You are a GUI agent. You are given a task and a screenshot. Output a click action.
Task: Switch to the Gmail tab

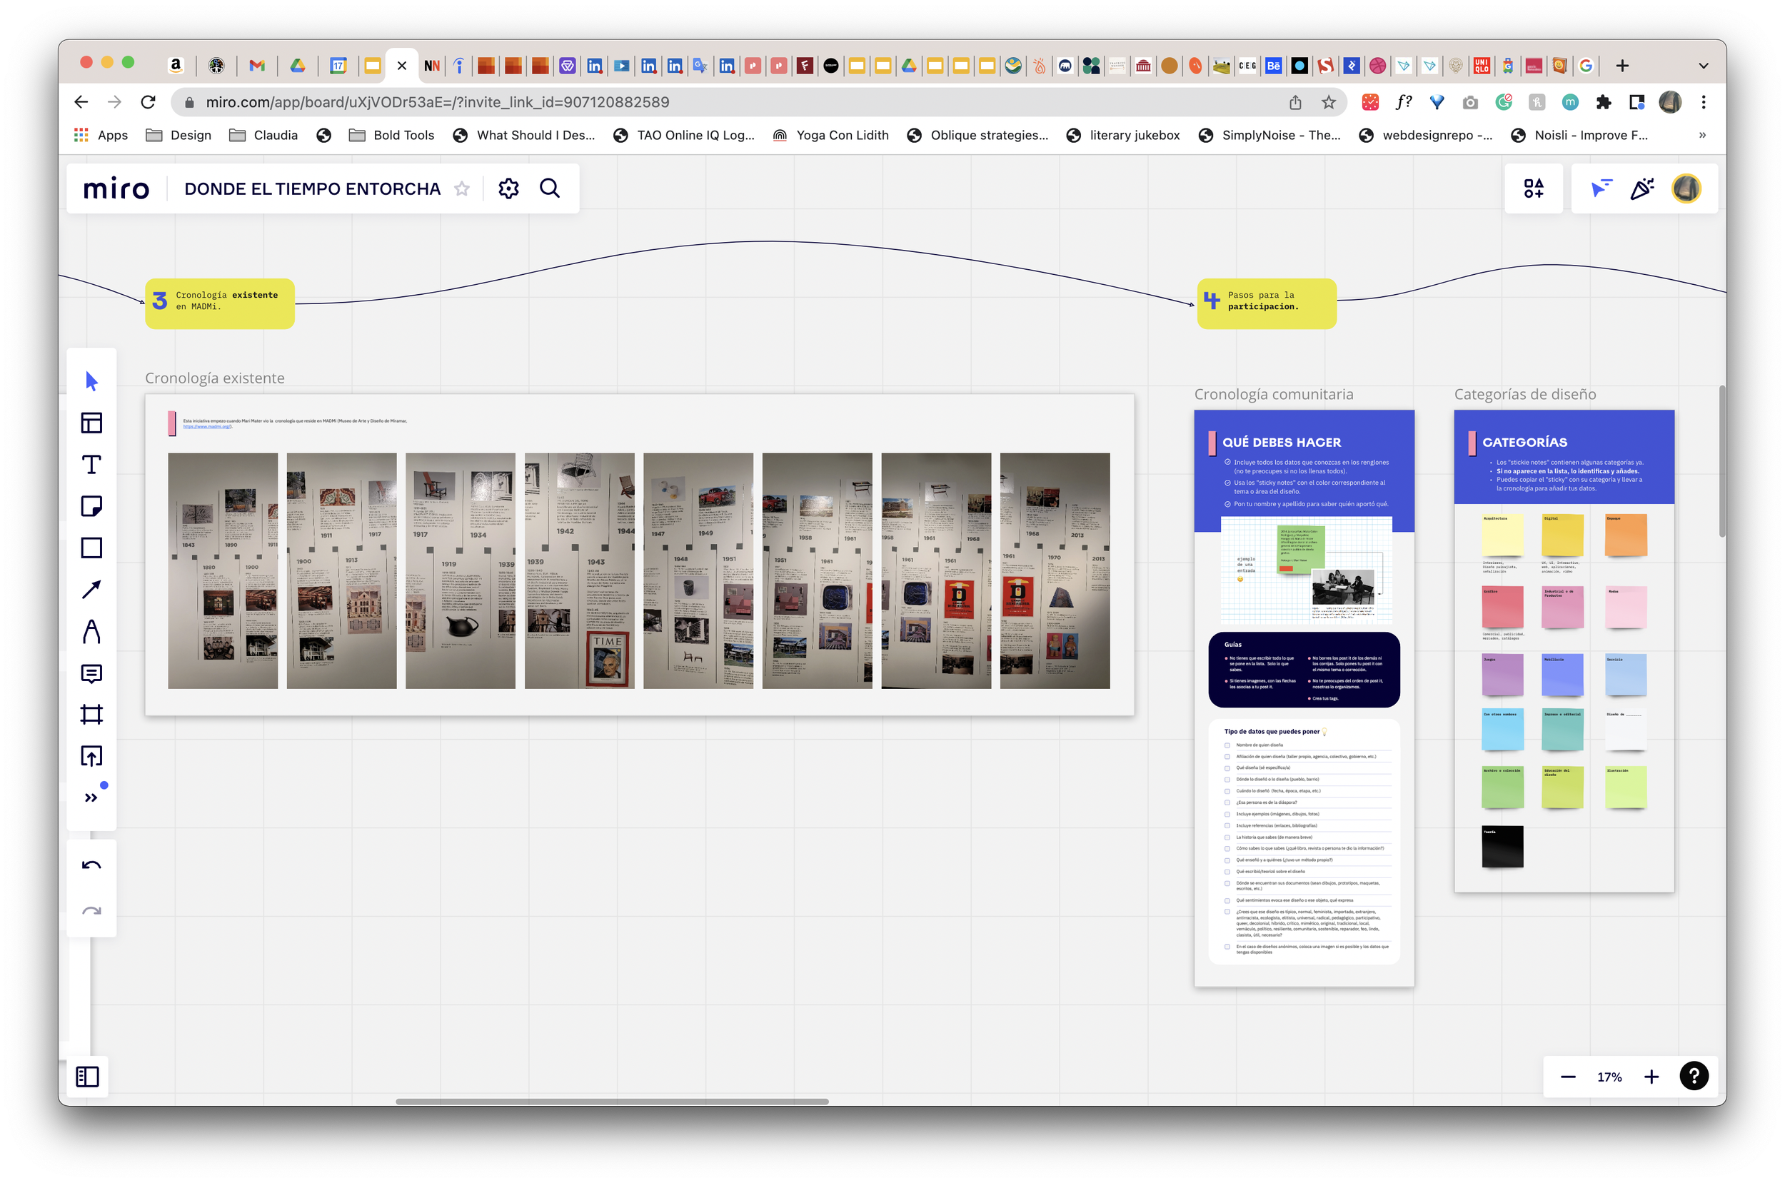[256, 66]
